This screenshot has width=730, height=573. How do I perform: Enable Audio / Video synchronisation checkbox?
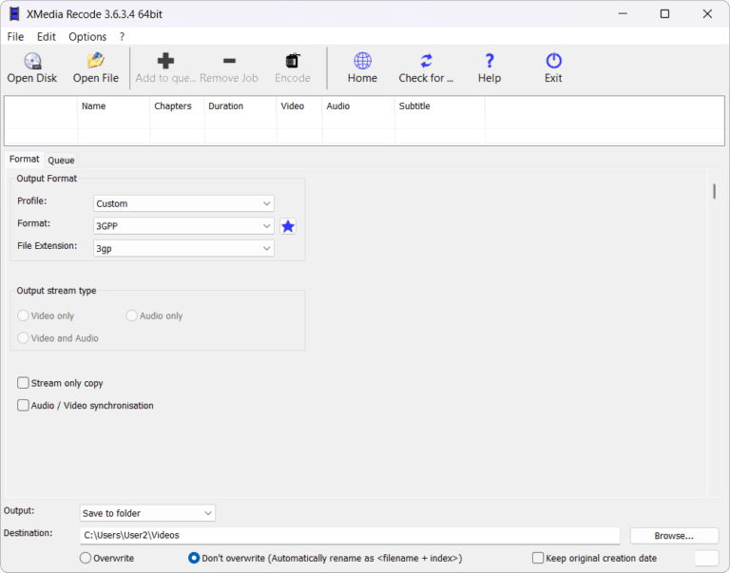coord(23,405)
